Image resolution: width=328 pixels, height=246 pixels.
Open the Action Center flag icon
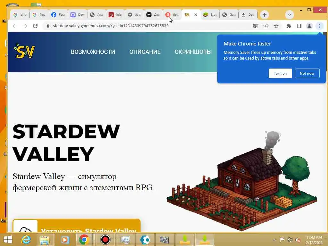pos(282,240)
